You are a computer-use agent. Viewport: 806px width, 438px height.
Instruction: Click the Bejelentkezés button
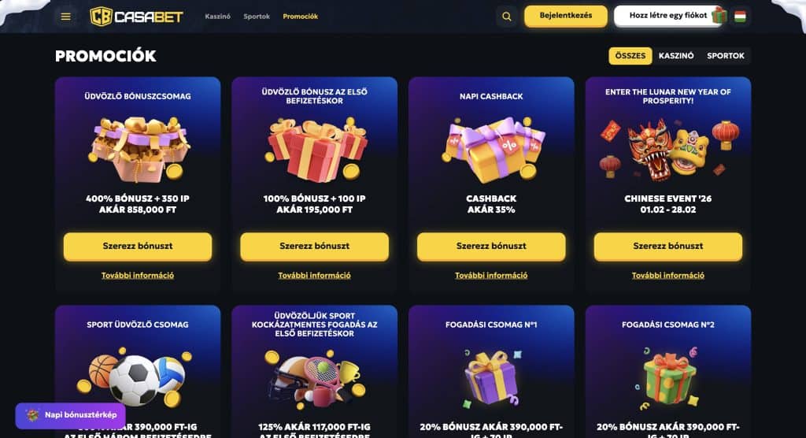565,16
